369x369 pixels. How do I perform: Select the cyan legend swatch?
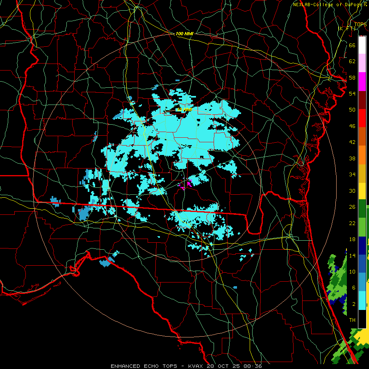coord(362,301)
